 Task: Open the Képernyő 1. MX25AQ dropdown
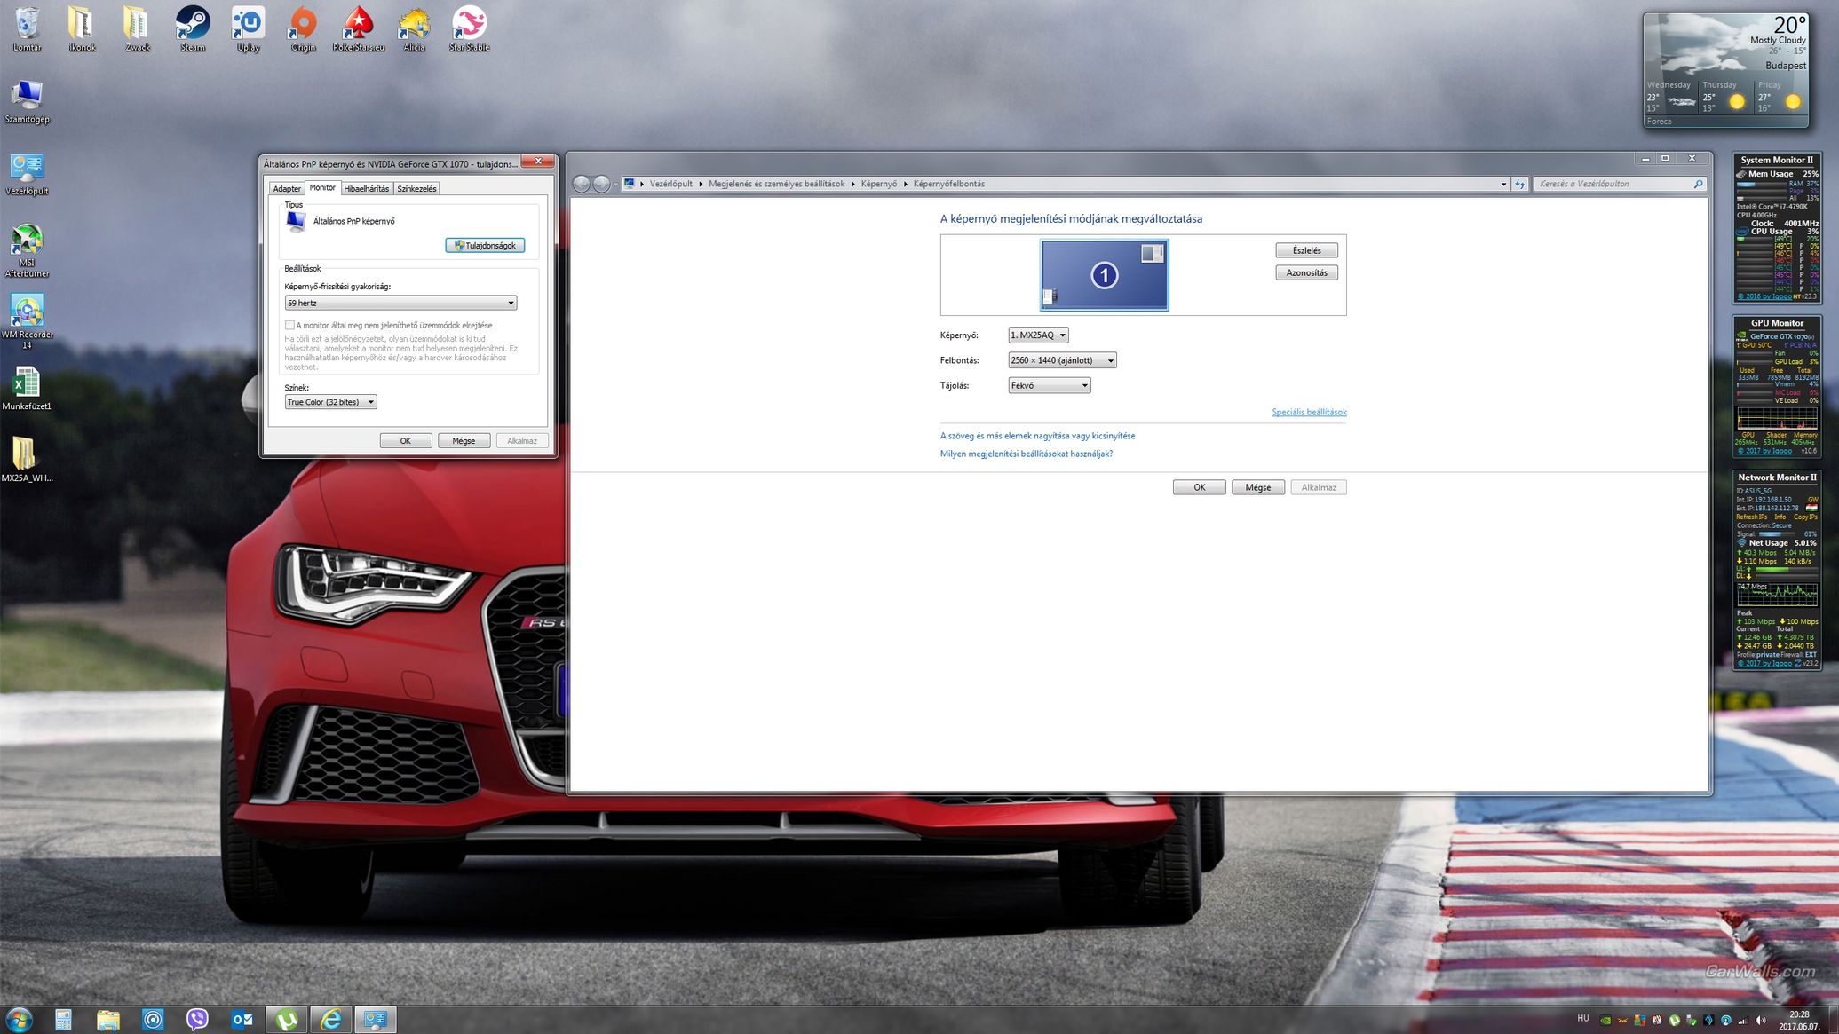1038,335
